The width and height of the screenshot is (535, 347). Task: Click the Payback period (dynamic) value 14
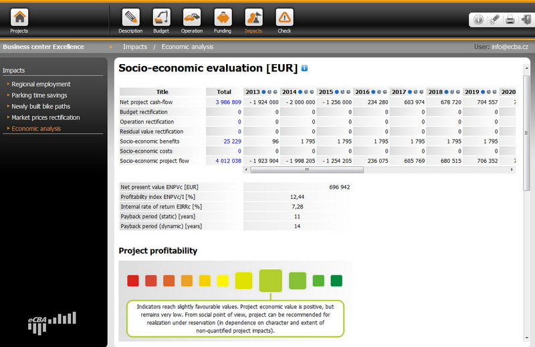pos(297,226)
